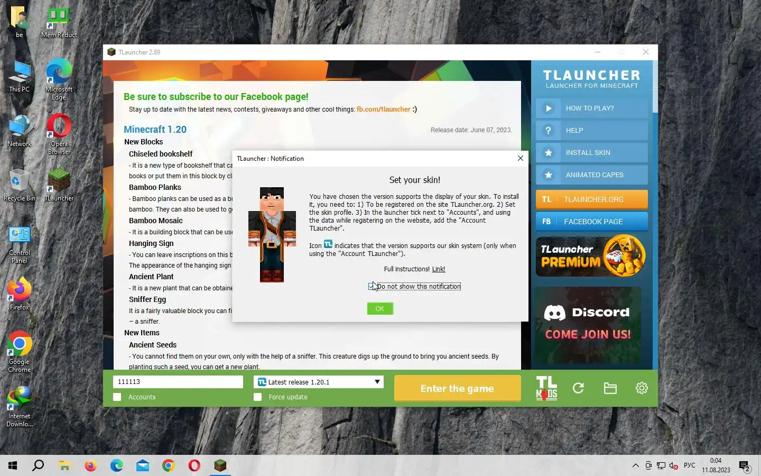The width and height of the screenshot is (761, 476).
Task: Click the ANIMATED CAPES menu button
Action: [592, 175]
